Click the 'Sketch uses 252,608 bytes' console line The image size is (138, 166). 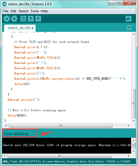[67, 145]
